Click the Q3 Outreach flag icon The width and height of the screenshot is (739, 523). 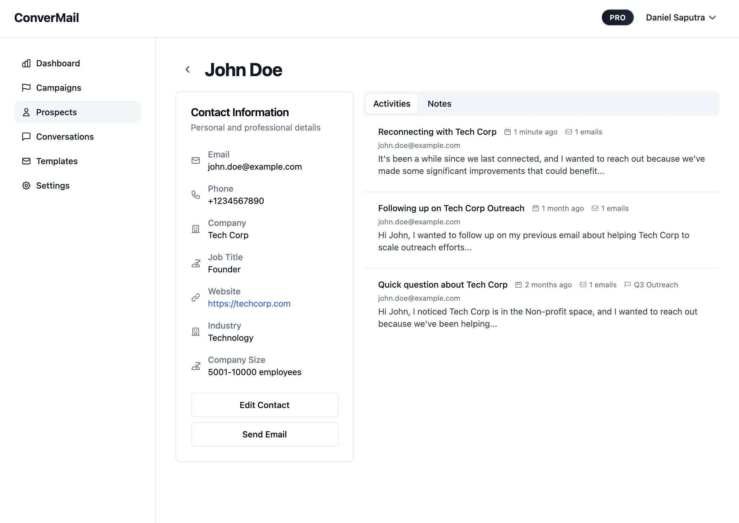[x=627, y=285]
